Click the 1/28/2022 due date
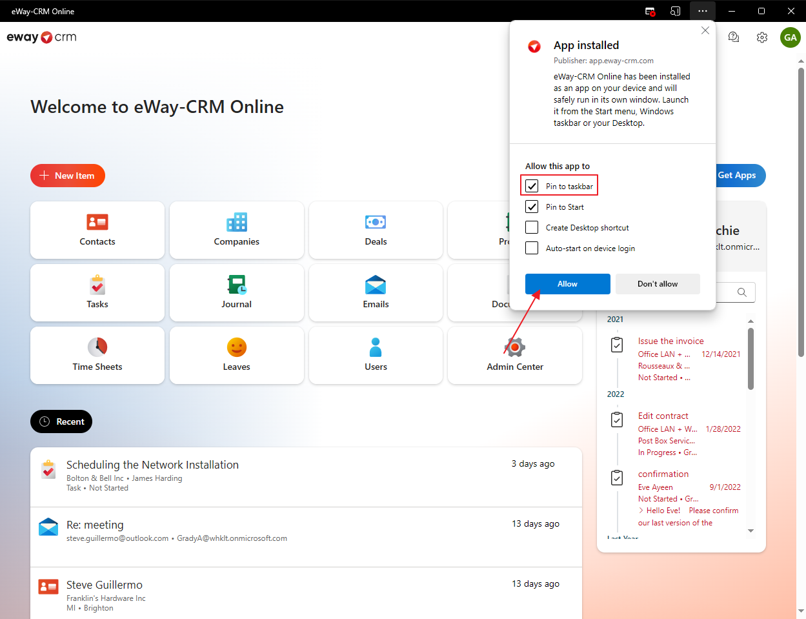 coord(723,429)
